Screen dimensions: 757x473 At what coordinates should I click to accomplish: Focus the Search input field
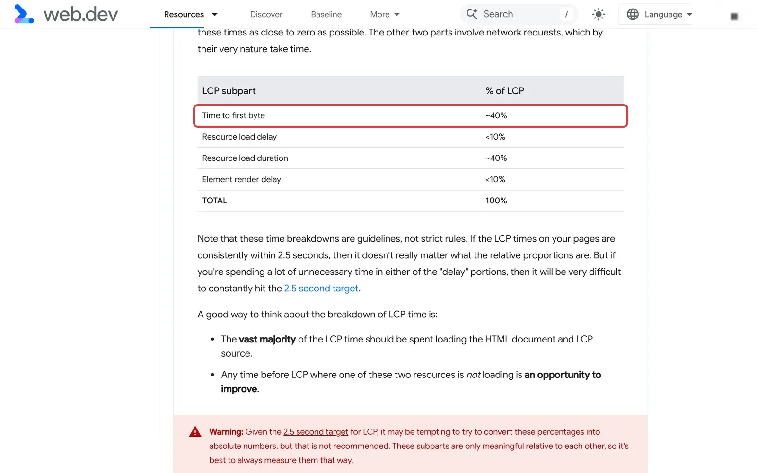click(x=519, y=14)
